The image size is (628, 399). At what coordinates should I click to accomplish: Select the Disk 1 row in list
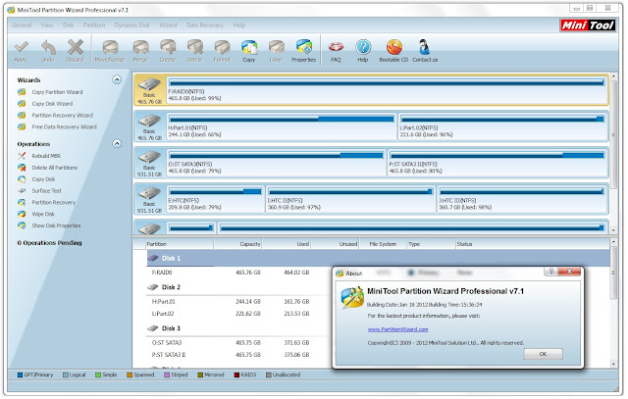point(378,259)
